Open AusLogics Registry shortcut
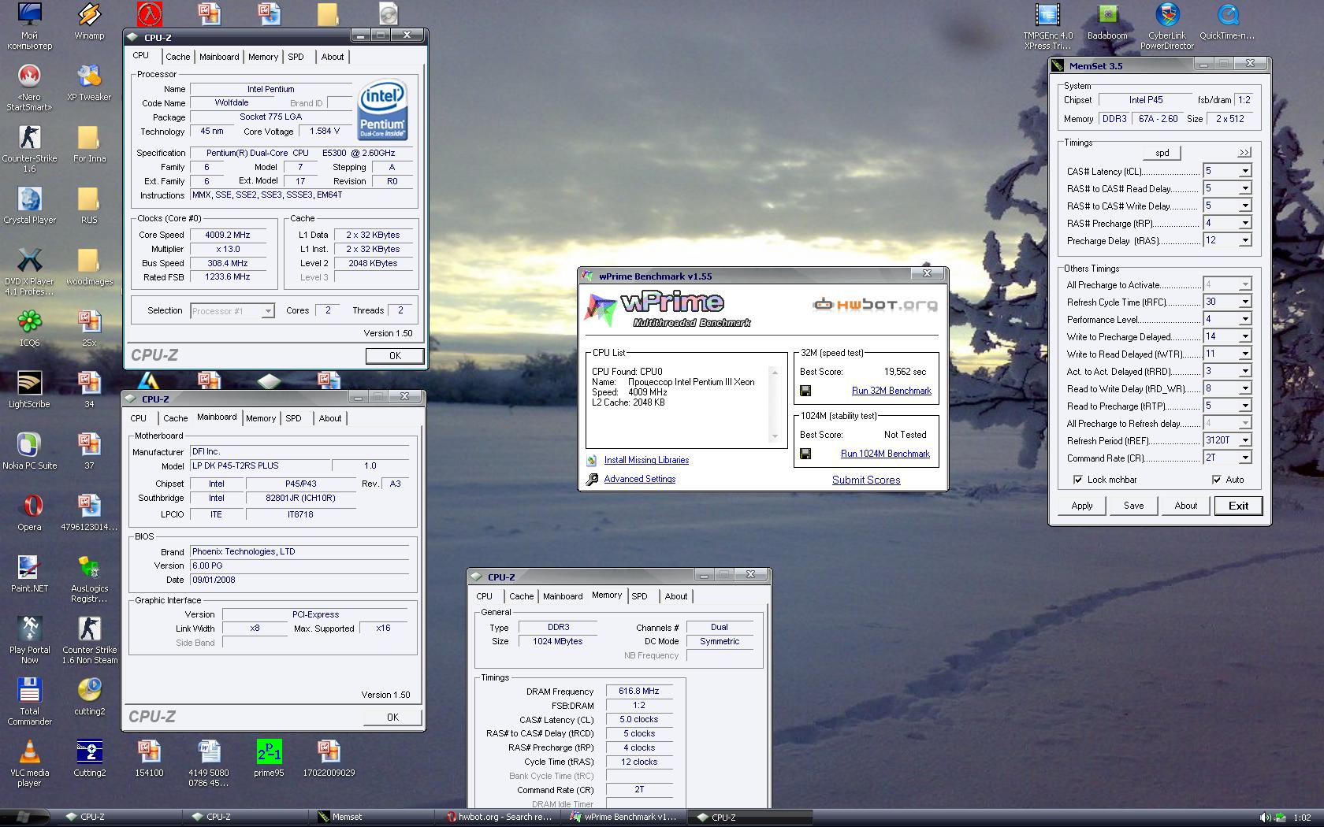The width and height of the screenshot is (1324, 827). (89, 578)
